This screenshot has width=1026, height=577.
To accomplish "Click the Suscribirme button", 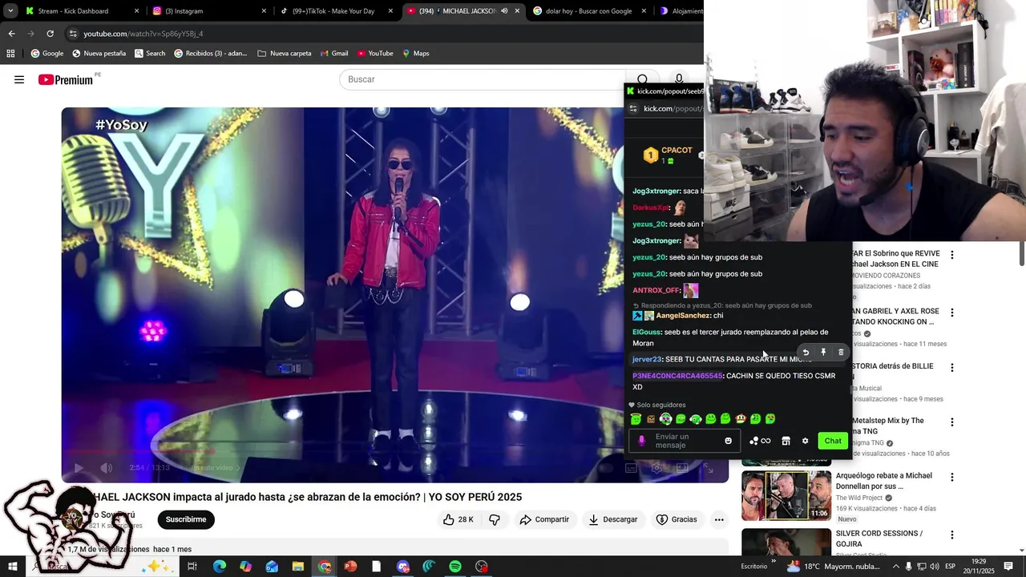I will pos(186,519).
